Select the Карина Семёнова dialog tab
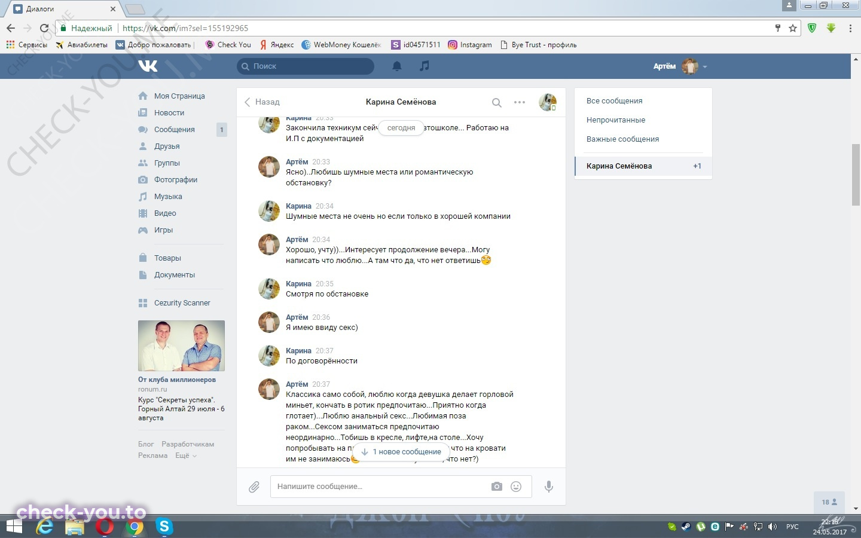This screenshot has height=538, width=861. [643, 166]
